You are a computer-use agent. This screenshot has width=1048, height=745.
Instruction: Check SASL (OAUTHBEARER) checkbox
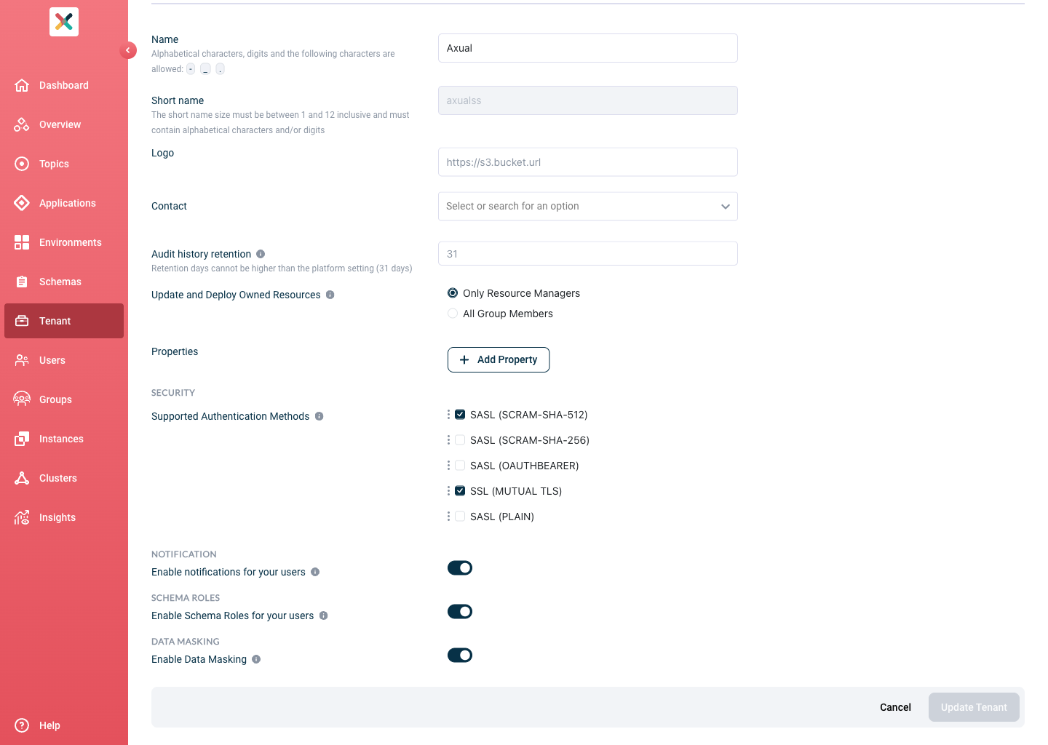point(460,466)
